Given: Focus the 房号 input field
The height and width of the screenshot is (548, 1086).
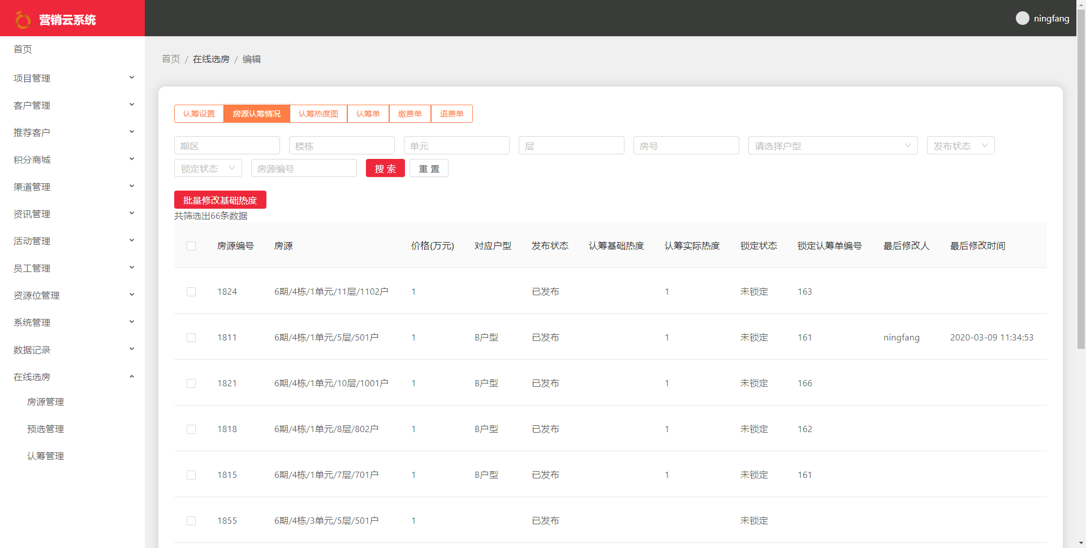Looking at the screenshot, I should pos(686,146).
